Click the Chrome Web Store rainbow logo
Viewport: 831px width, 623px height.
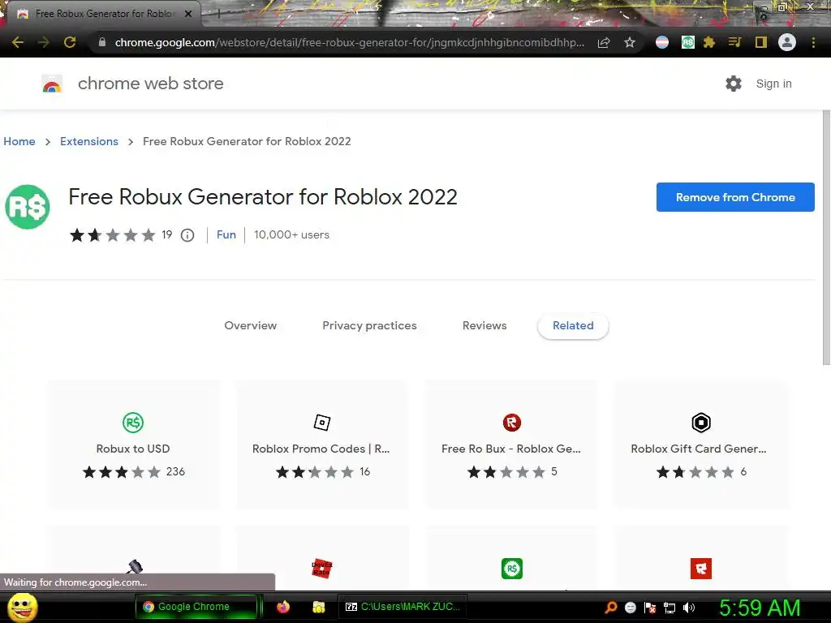coord(52,84)
